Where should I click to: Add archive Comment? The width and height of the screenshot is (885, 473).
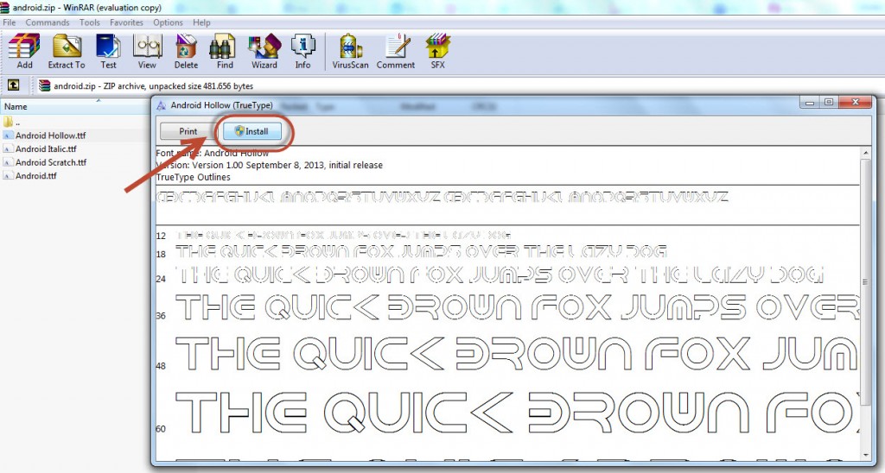(x=396, y=51)
